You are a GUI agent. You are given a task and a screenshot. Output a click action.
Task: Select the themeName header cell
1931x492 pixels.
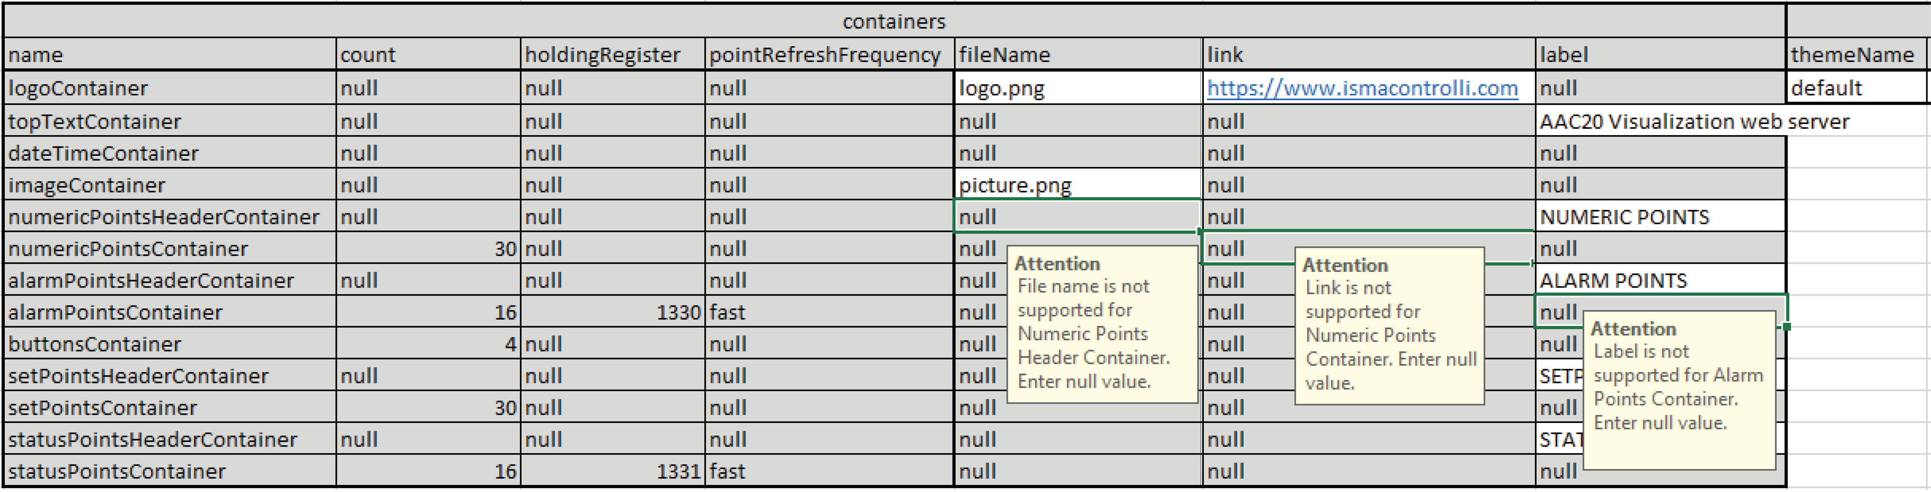[x=1855, y=55]
